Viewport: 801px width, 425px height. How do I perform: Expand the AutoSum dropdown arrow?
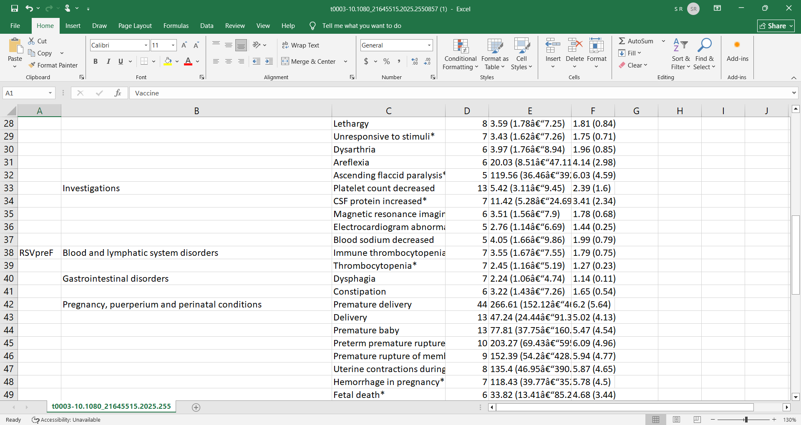(x=663, y=41)
